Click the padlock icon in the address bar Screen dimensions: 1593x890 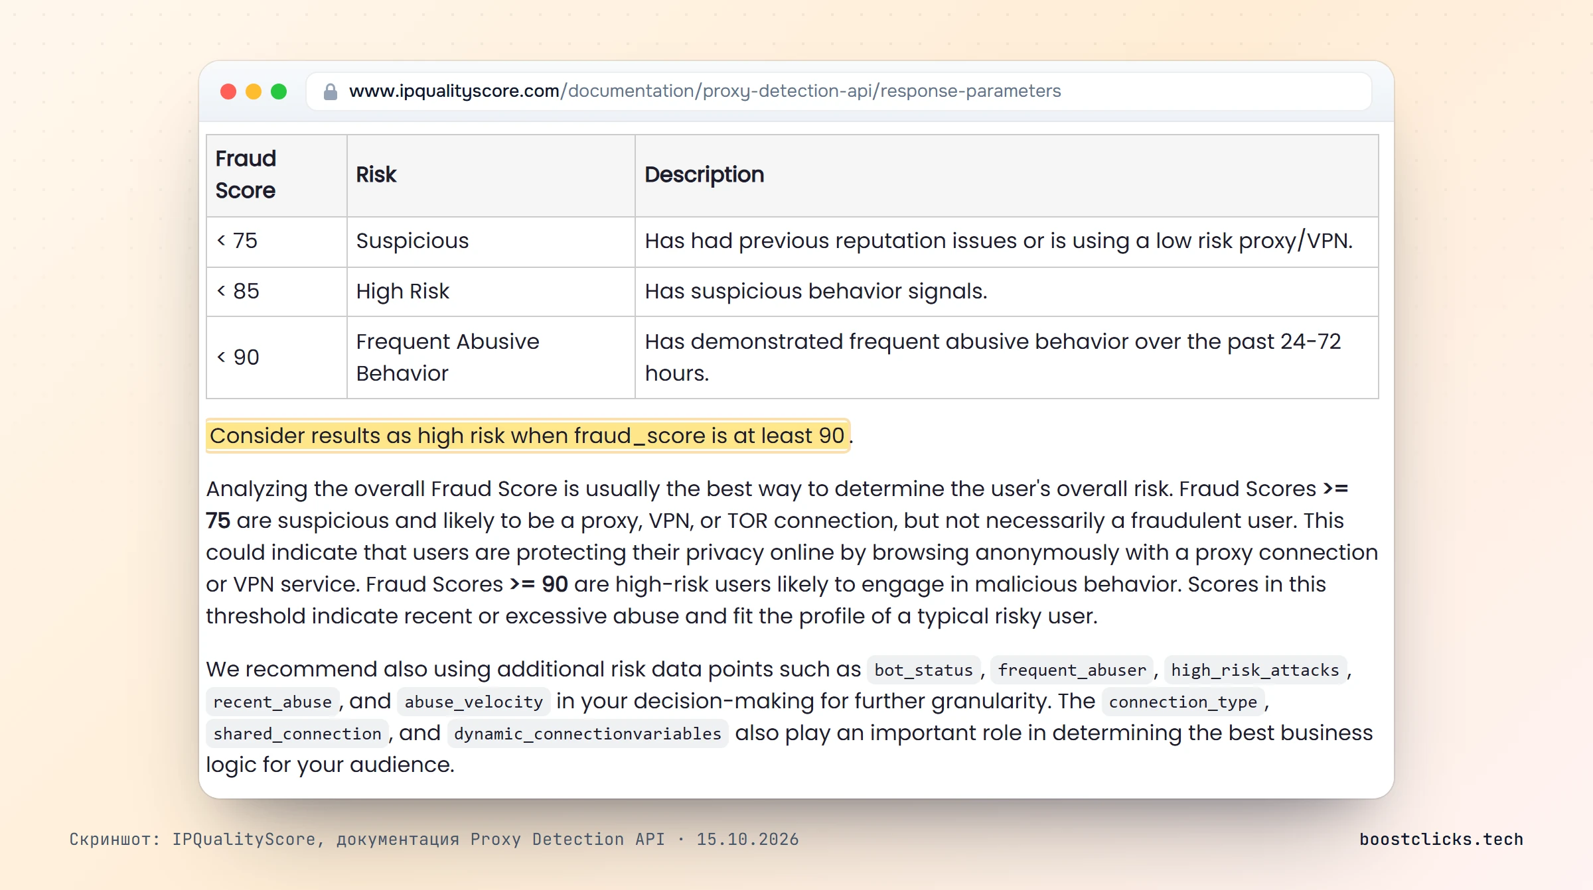pos(330,92)
